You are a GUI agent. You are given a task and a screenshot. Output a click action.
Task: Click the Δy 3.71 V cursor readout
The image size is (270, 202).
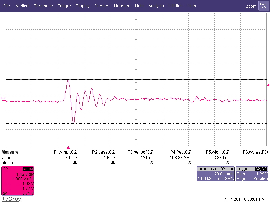click(18, 193)
